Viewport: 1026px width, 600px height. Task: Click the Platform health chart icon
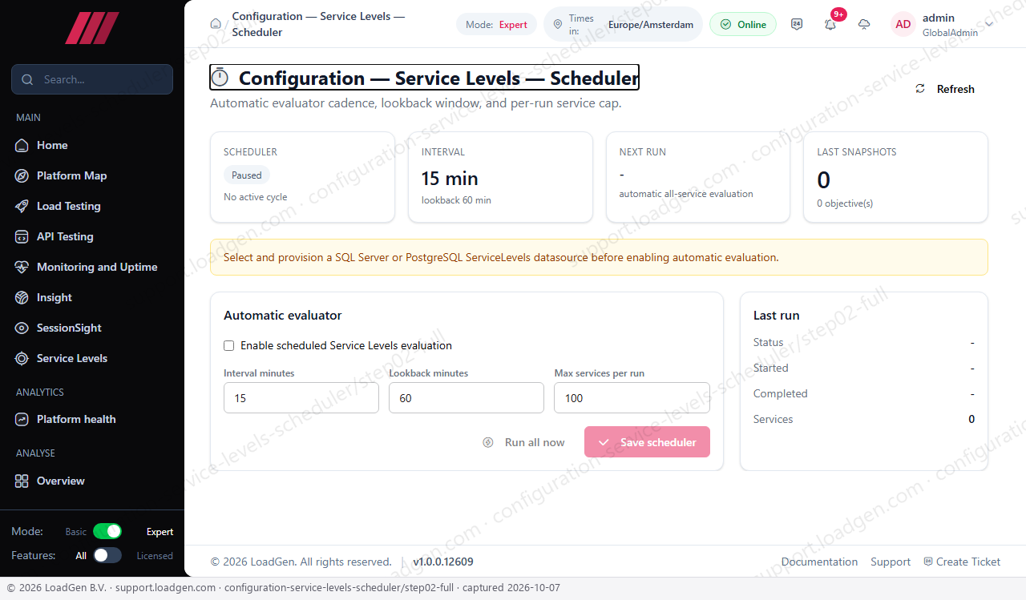22,419
